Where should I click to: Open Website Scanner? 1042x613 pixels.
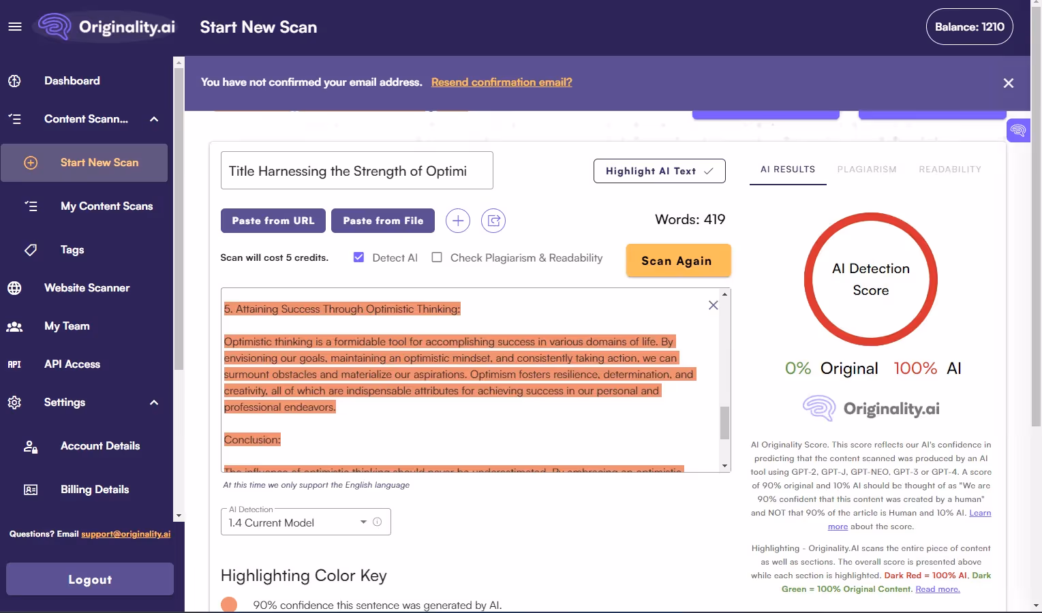(x=87, y=288)
